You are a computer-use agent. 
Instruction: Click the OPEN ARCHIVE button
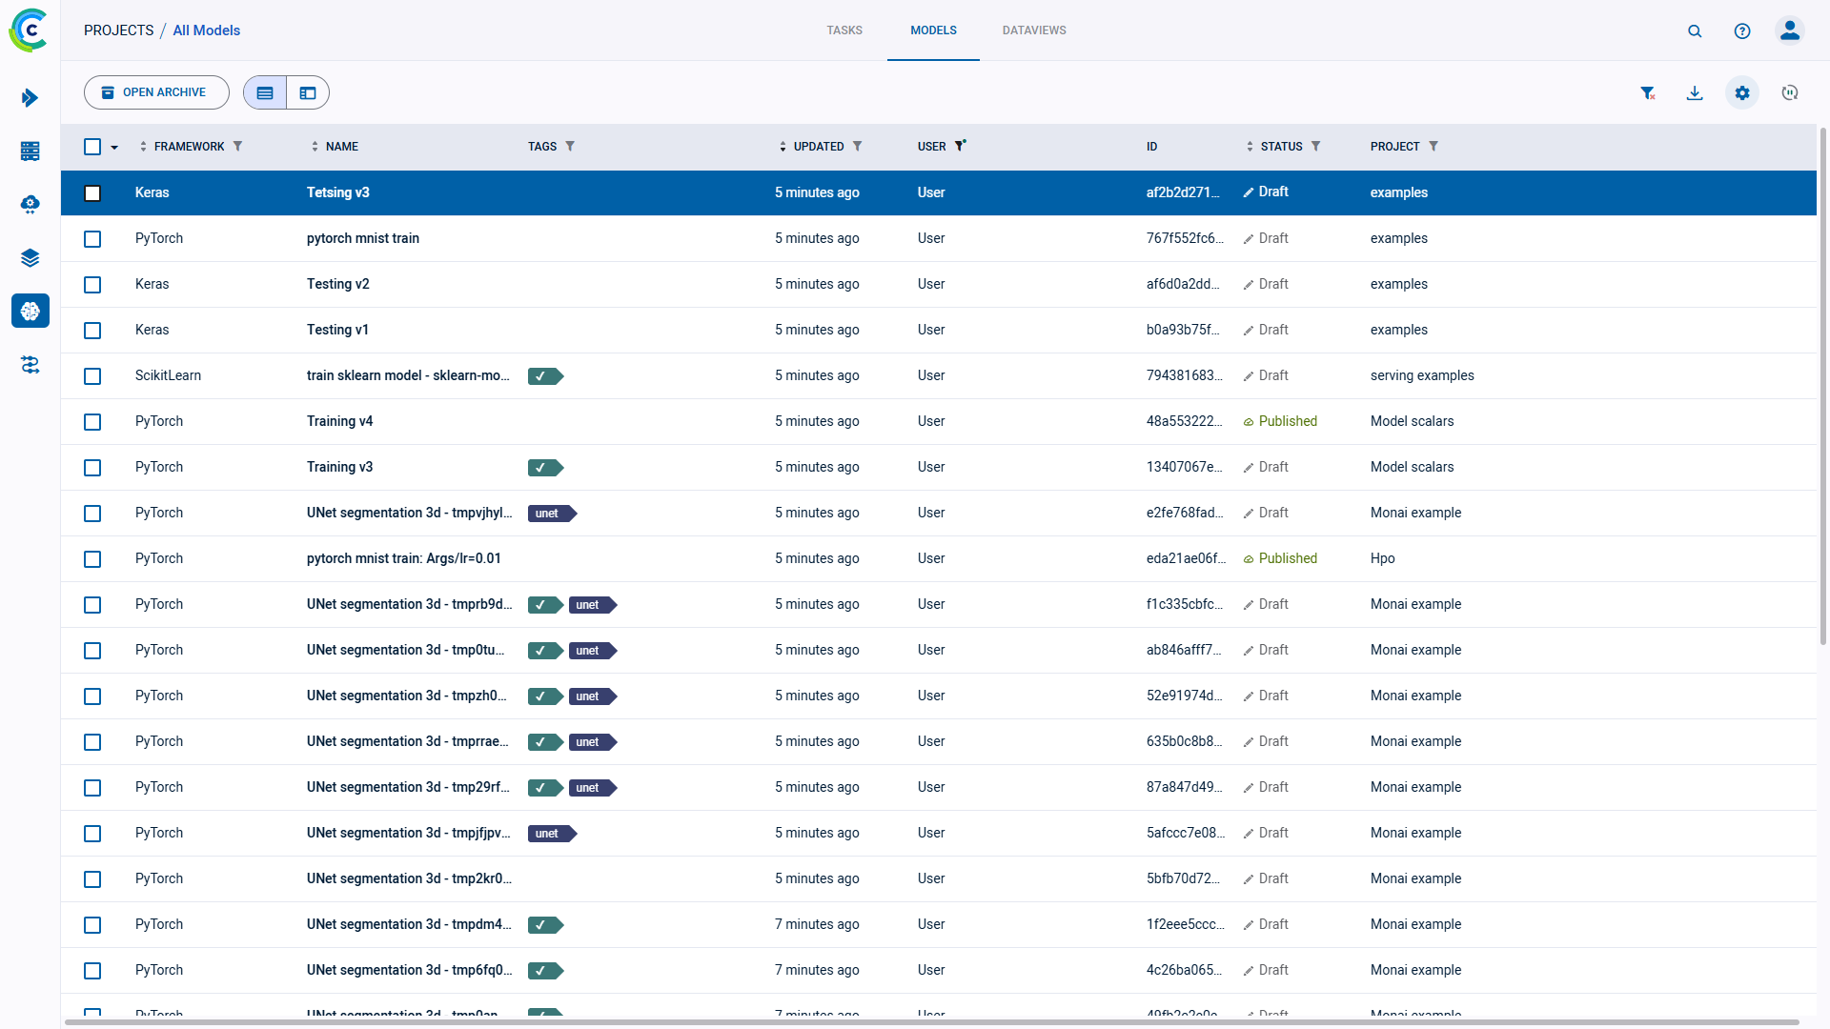tap(155, 92)
